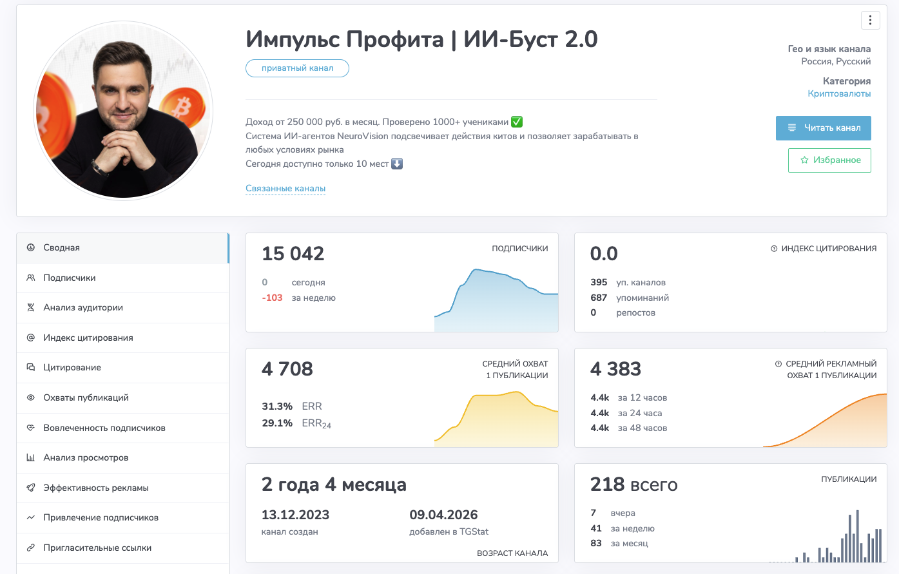The height and width of the screenshot is (574, 899).
Task: Add channel to Избранное
Action: point(829,160)
